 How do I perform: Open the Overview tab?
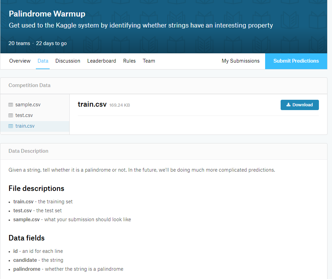tap(20, 61)
